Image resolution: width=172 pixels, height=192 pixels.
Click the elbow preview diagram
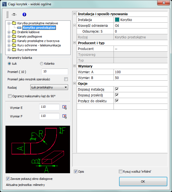pyautogui.click(x=38, y=149)
